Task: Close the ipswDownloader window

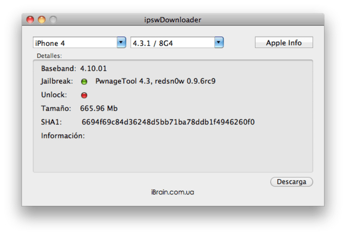Action: point(31,20)
